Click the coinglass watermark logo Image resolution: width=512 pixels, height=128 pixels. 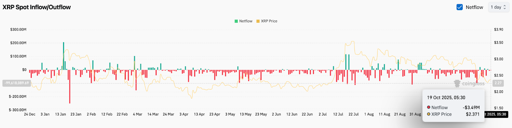click(457, 83)
